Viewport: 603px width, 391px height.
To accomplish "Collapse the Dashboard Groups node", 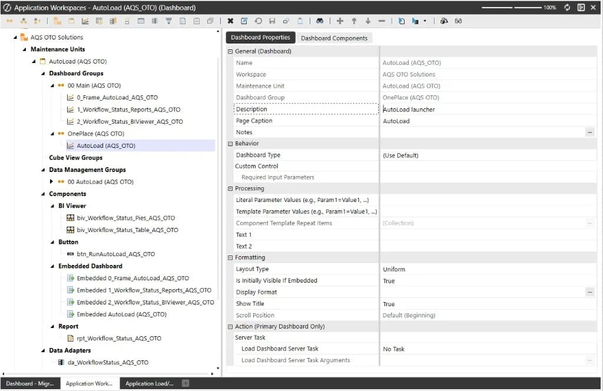I will (43, 74).
